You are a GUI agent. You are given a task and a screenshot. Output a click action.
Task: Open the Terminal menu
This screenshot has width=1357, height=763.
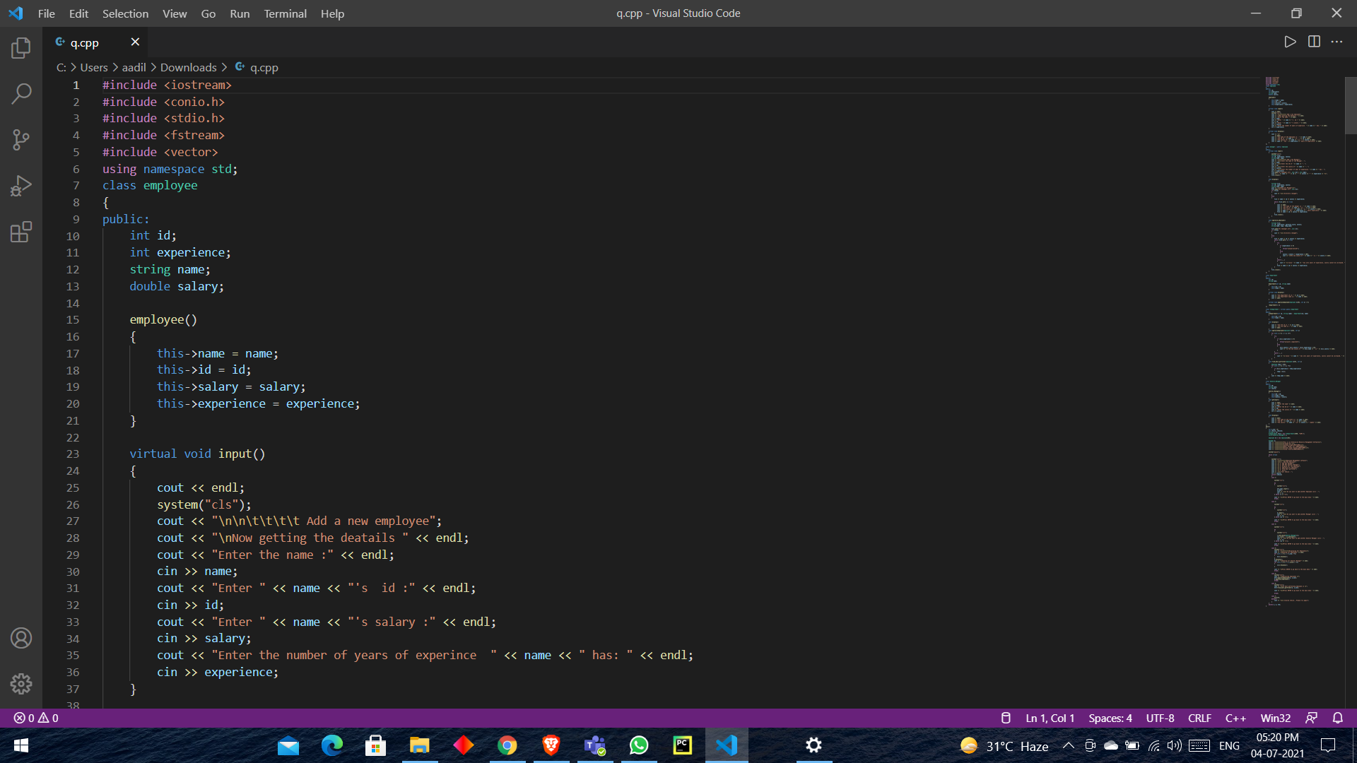285,13
